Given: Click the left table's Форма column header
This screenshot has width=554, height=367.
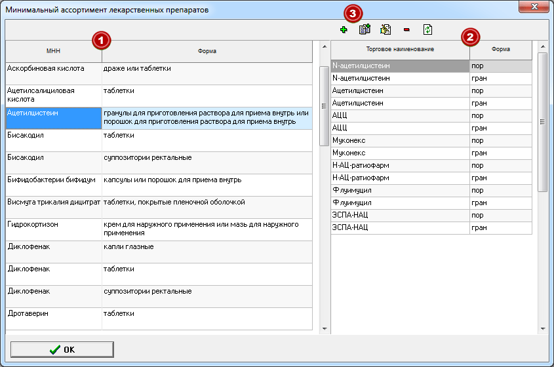Looking at the screenshot, I should coord(207,51).
